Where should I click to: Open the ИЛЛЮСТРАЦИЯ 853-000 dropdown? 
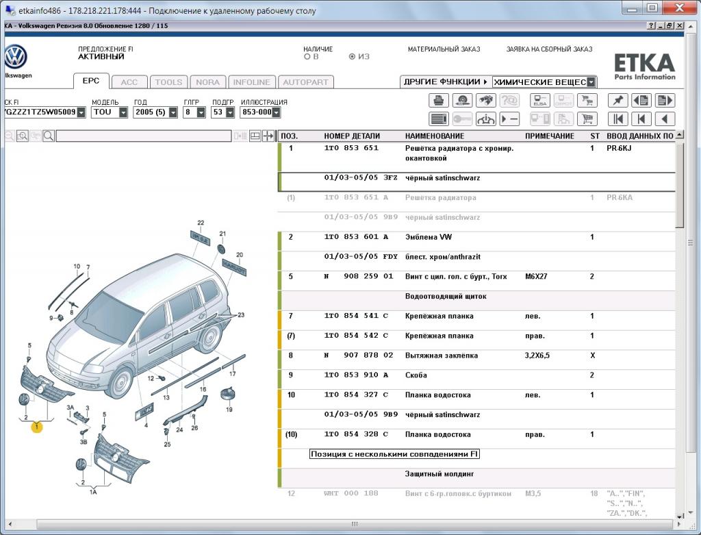277,112
